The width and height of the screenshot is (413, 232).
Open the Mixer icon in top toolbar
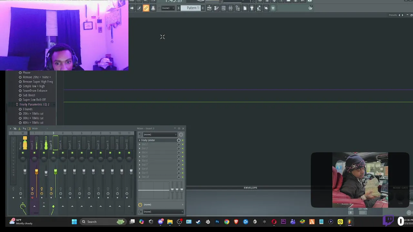(230, 8)
